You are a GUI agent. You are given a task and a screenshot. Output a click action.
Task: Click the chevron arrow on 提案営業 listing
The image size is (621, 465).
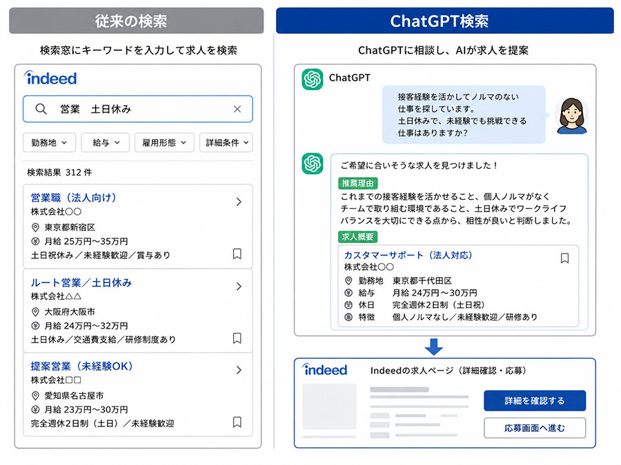point(239,370)
